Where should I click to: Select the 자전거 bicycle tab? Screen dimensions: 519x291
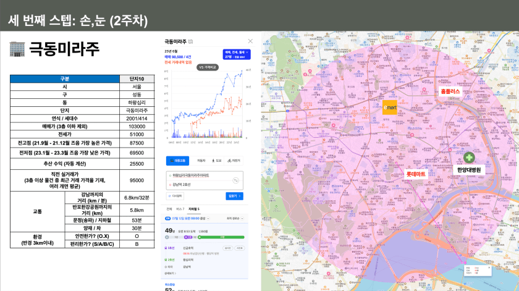pyautogui.click(x=234, y=161)
